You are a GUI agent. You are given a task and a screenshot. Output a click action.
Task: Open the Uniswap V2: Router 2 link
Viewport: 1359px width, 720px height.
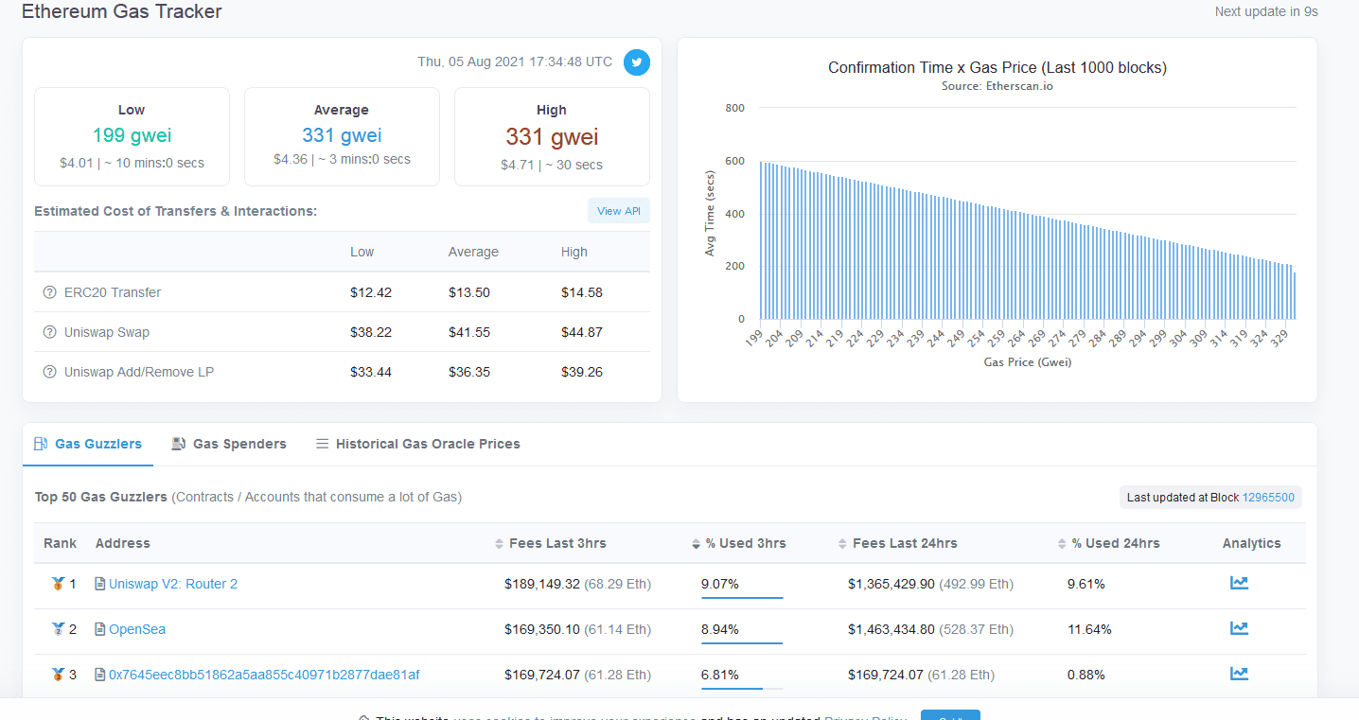[173, 584]
